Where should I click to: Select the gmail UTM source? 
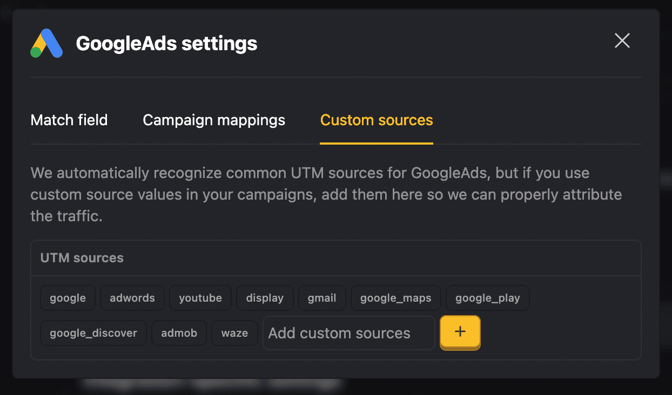pyautogui.click(x=322, y=297)
